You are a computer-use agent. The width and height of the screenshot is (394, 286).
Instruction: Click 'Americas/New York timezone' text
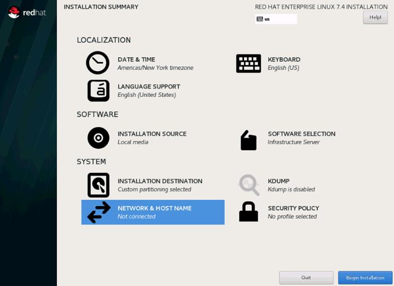coord(155,68)
